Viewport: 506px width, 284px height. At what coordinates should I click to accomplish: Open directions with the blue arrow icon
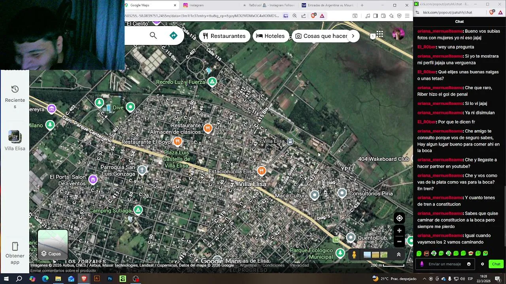[174, 36]
